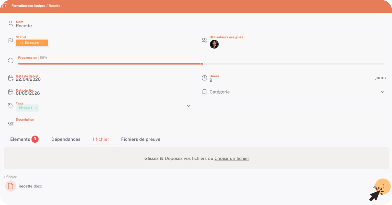This screenshot has height=205, width=392.
Task: Click the flag icon beside Statut
Action: pyautogui.click(x=10, y=40)
